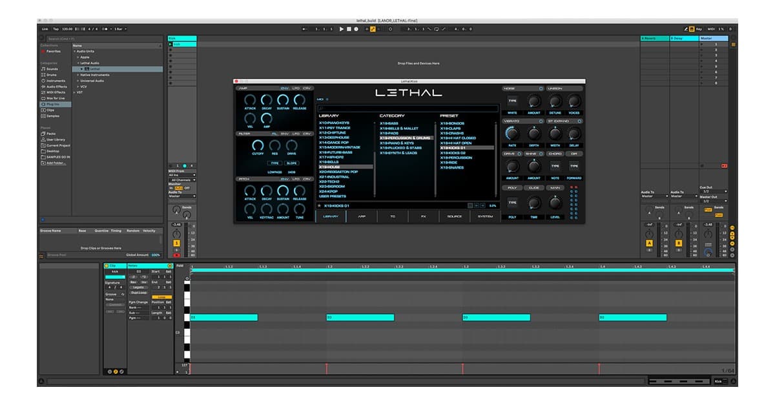The image size is (775, 405).
Task: Toggle the Kick track activator button
Action: (x=176, y=243)
